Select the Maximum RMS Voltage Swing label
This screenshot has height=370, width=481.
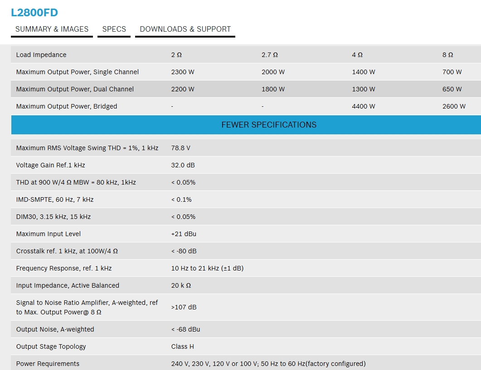tap(87, 148)
